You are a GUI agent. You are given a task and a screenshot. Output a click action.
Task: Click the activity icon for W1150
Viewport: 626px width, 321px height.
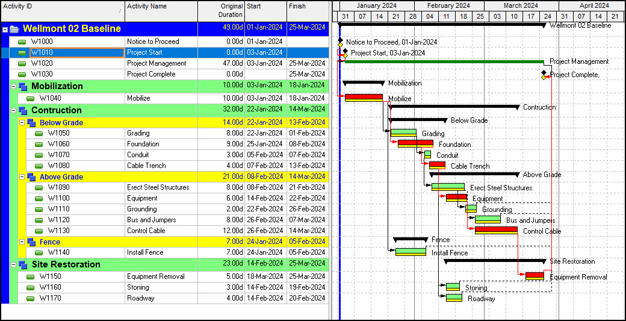click(x=30, y=276)
